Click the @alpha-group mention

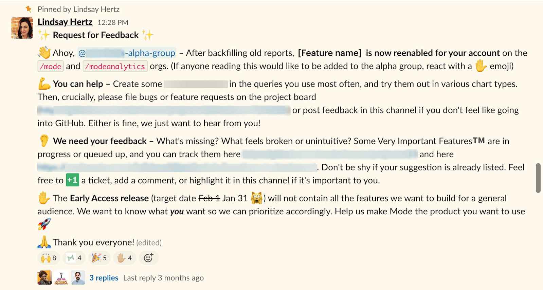(x=127, y=53)
